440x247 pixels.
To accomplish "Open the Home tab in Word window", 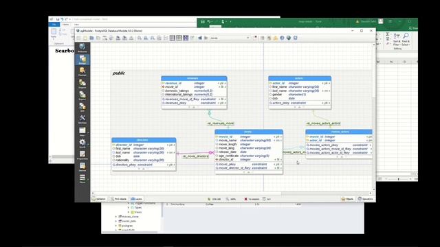I will (65, 25).
